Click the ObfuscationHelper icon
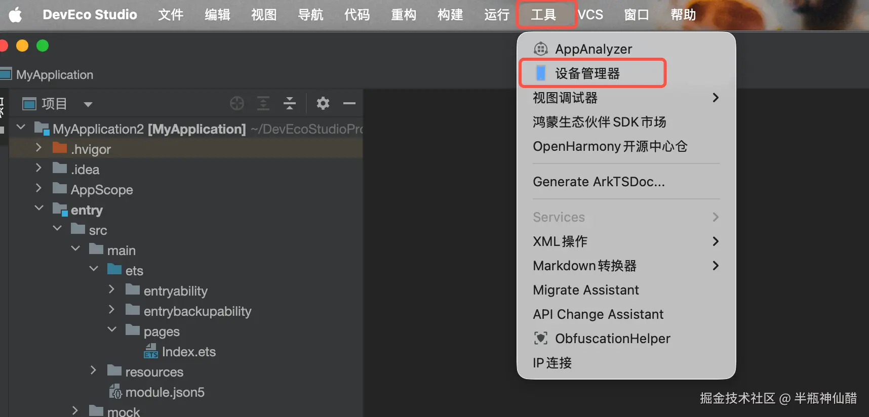Image resolution: width=869 pixels, height=417 pixels. coord(541,338)
